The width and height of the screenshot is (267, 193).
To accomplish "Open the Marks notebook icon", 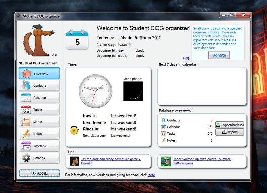I will tap(26, 122).
